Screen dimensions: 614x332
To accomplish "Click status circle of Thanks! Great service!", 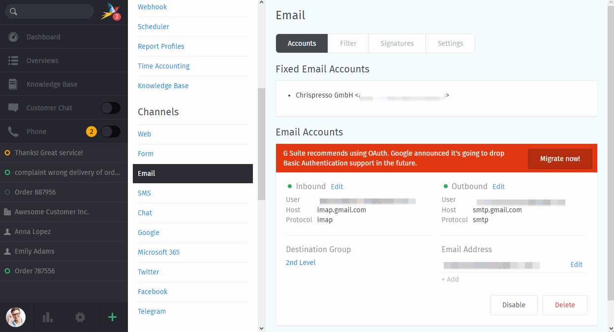I will (7, 153).
